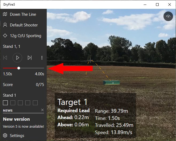Go back to the previous target
The width and height of the screenshot is (176, 141).
5,57
